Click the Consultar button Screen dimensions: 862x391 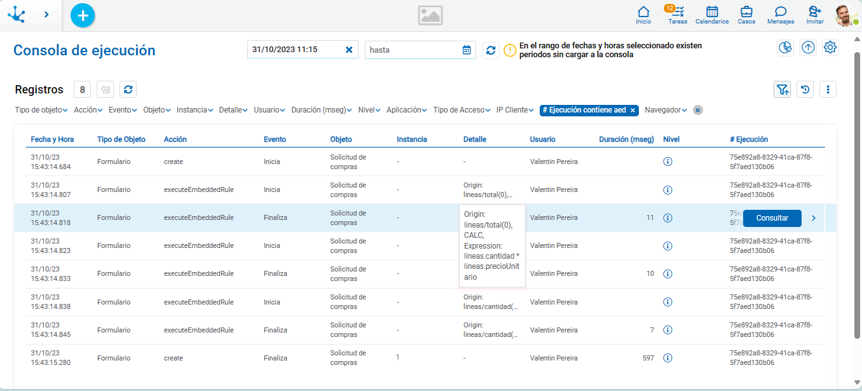(772, 218)
